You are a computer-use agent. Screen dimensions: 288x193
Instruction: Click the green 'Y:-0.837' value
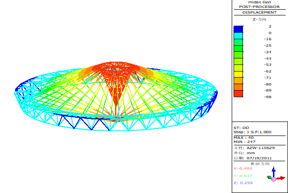click(x=243, y=176)
